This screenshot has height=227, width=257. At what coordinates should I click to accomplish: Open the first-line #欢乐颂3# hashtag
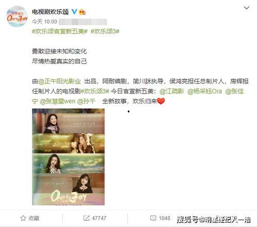point(105,31)
